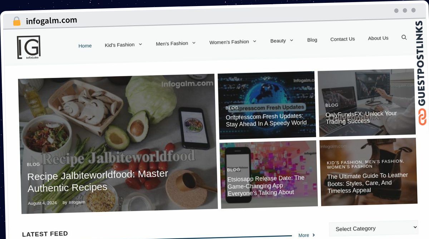Expand the Men's Fashion submenu arrow
The width and height of the screenshot is (429, 239).
point(194,43)
